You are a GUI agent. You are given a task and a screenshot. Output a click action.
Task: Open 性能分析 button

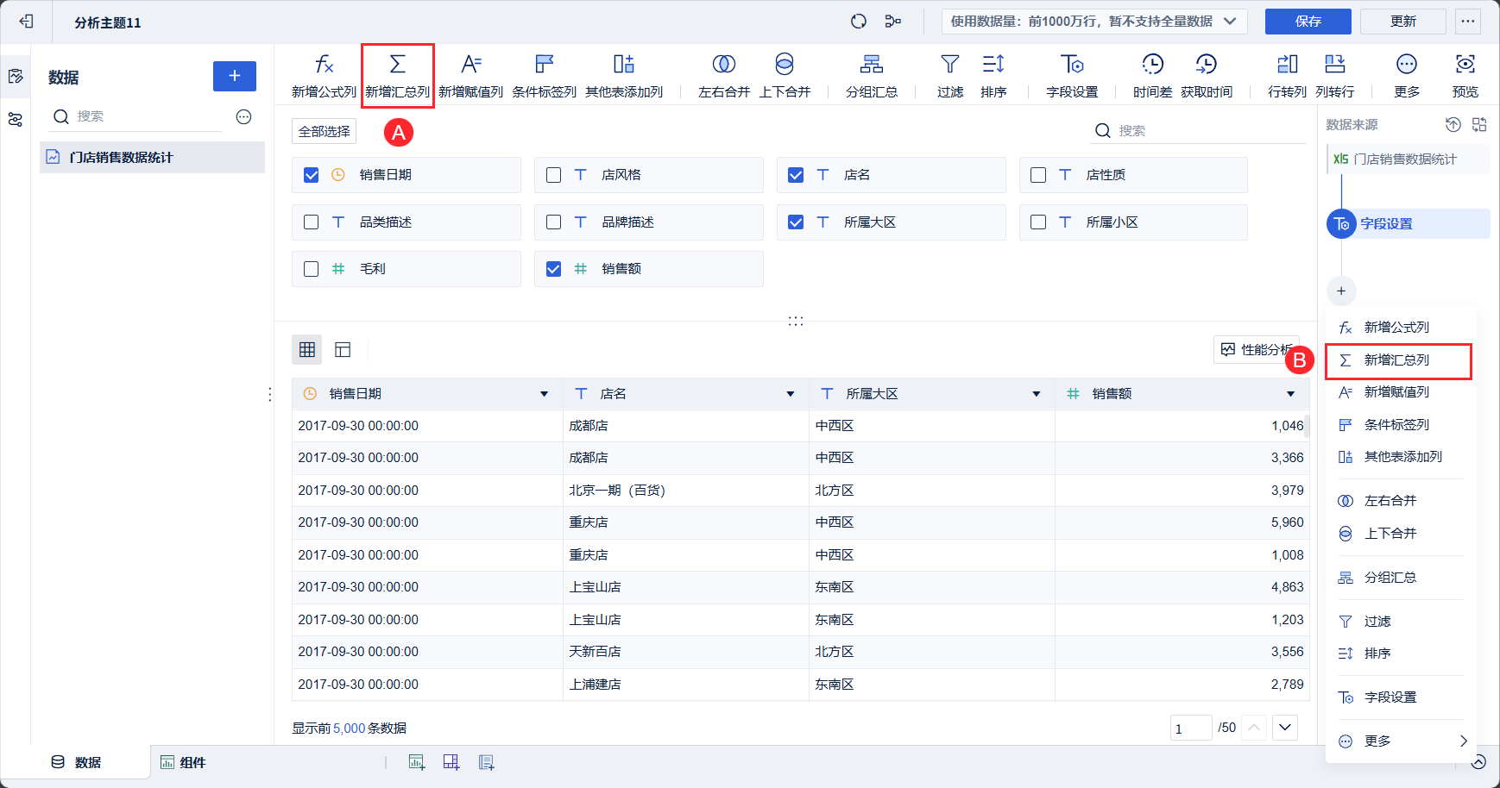(x=1257, y=349)
